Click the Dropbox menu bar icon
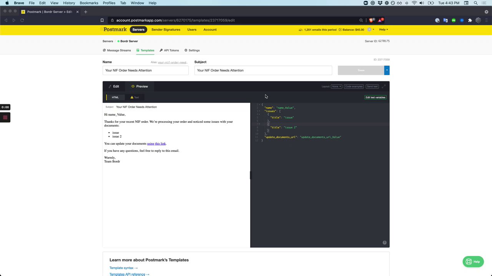 (380, 3)
